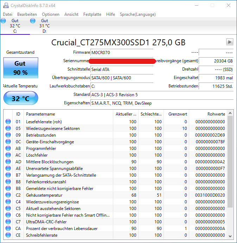This screenshot has height=243, width=237.
Task: Click power-on count 1983 mal
Action: pyautogui.click(x=216, y=78)
